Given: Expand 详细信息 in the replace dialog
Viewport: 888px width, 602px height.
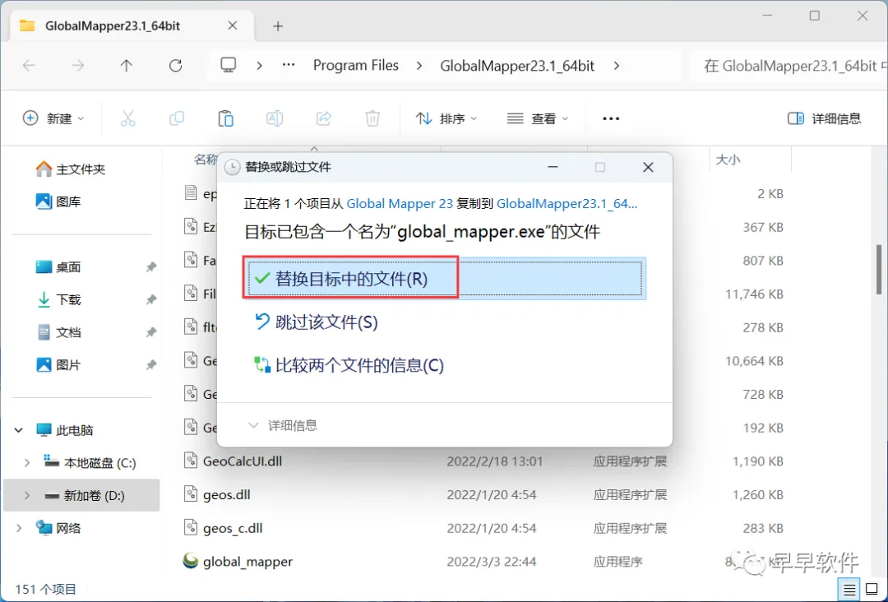Looking at the screenshot, I should point(283,425).
